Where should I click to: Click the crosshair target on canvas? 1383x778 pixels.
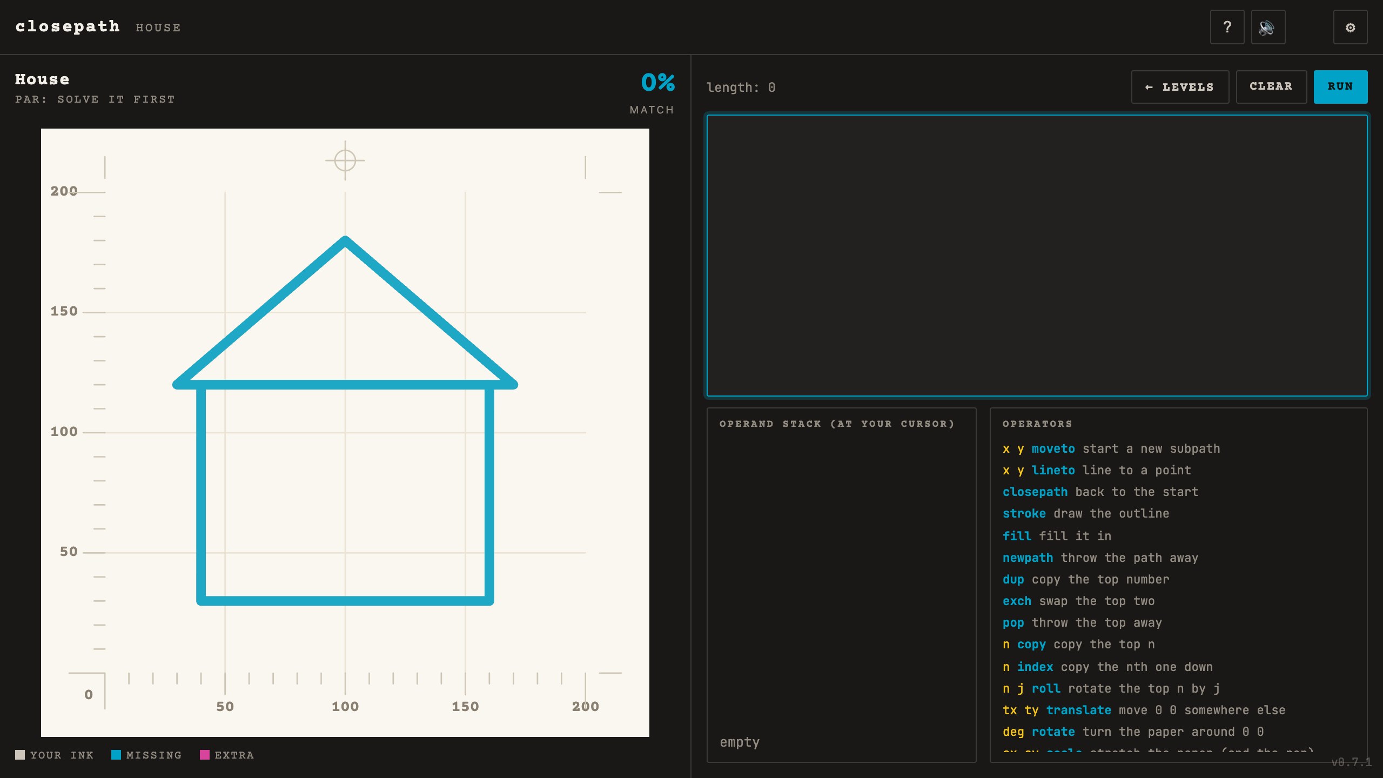coord(345,160)
